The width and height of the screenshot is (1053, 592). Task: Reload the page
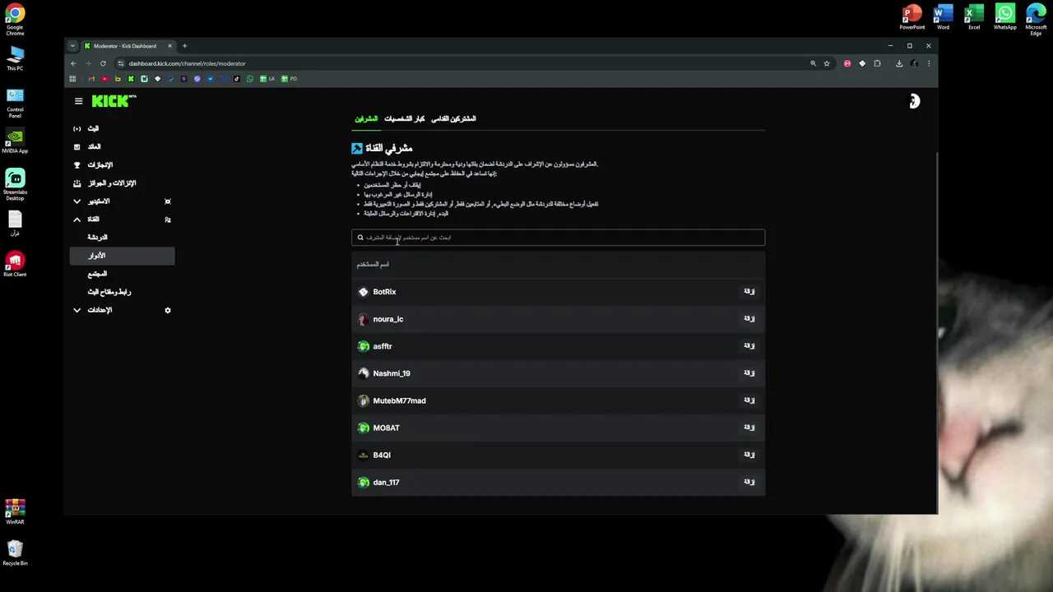click(103, 63)
